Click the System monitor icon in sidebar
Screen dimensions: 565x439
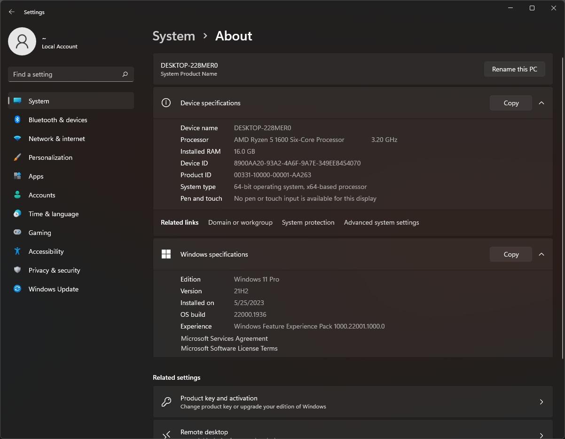[x=17, y=101]
